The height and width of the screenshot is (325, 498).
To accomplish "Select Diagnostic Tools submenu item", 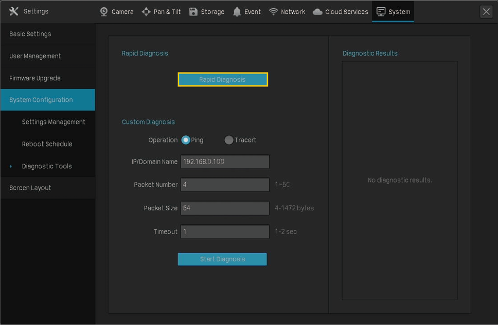I will click(x=47, y=166).
